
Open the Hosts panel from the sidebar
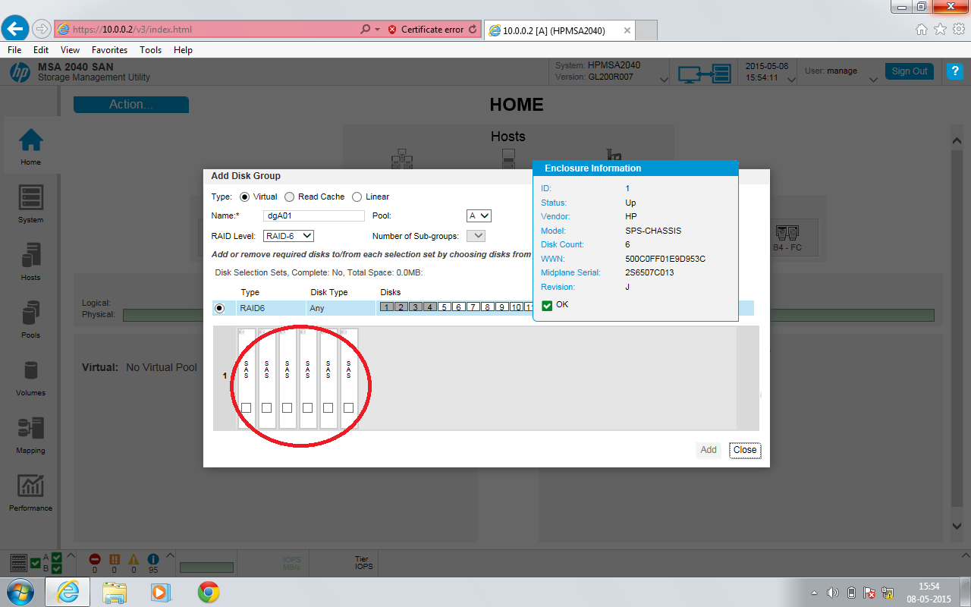(x=30, y=261)
